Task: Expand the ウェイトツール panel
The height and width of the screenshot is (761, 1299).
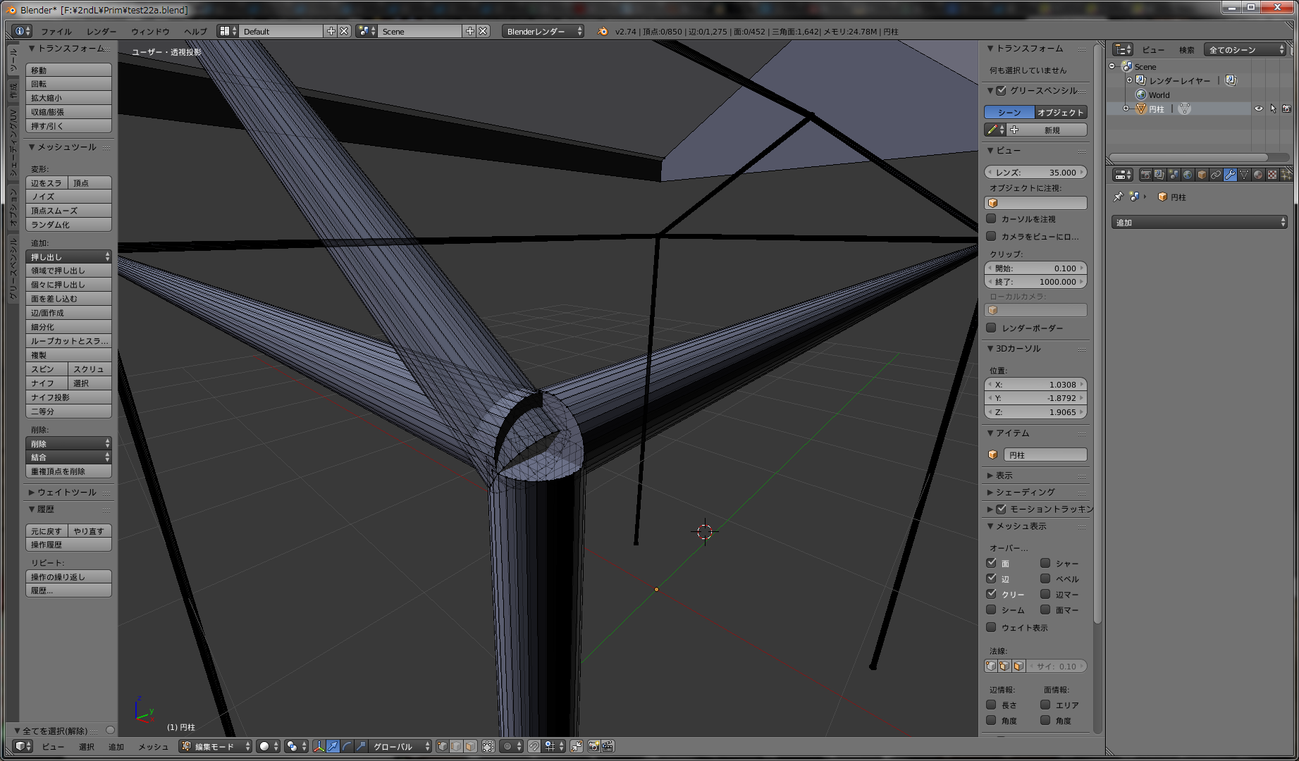Action: [66, 492]
